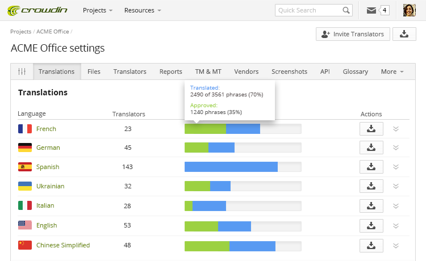Go to Projects breadcrumb link
This screenshot has width=426, height=261.
(20, 31)
